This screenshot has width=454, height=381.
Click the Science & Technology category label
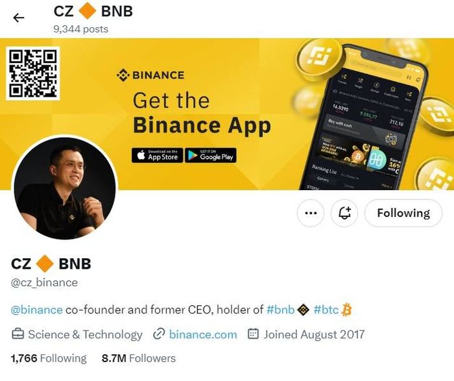point(85,335)
